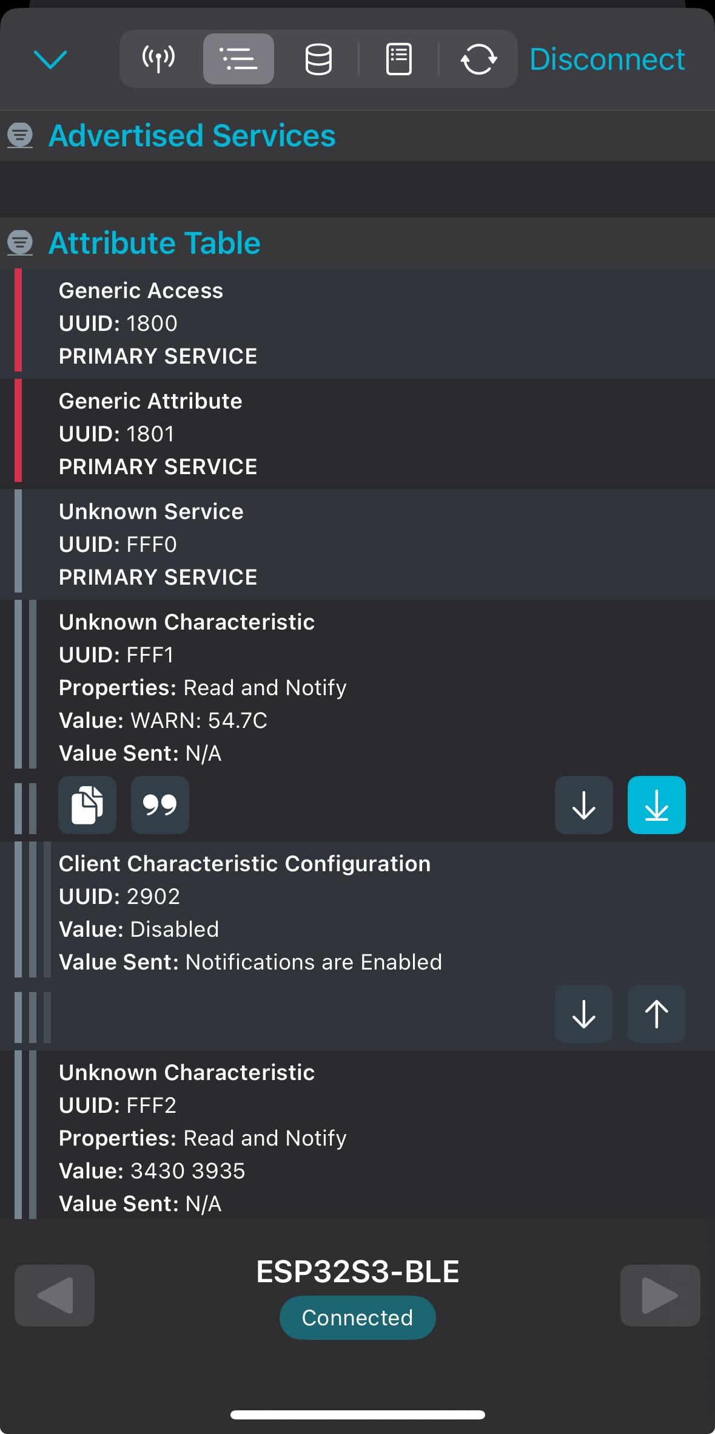Open the log document icon
The image size is (715, 1434).
pyautogui.click(x=399, y=59)
